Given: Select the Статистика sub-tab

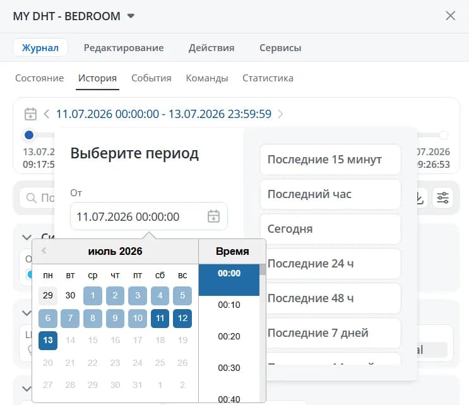Looking at the screenshot, I should pos(268,78).
